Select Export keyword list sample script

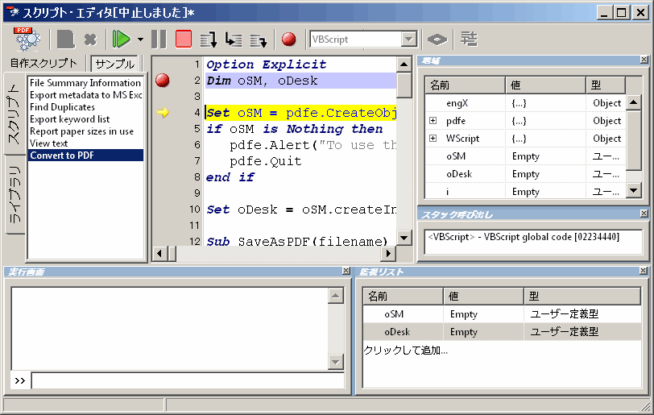click(x=85, y=119)
